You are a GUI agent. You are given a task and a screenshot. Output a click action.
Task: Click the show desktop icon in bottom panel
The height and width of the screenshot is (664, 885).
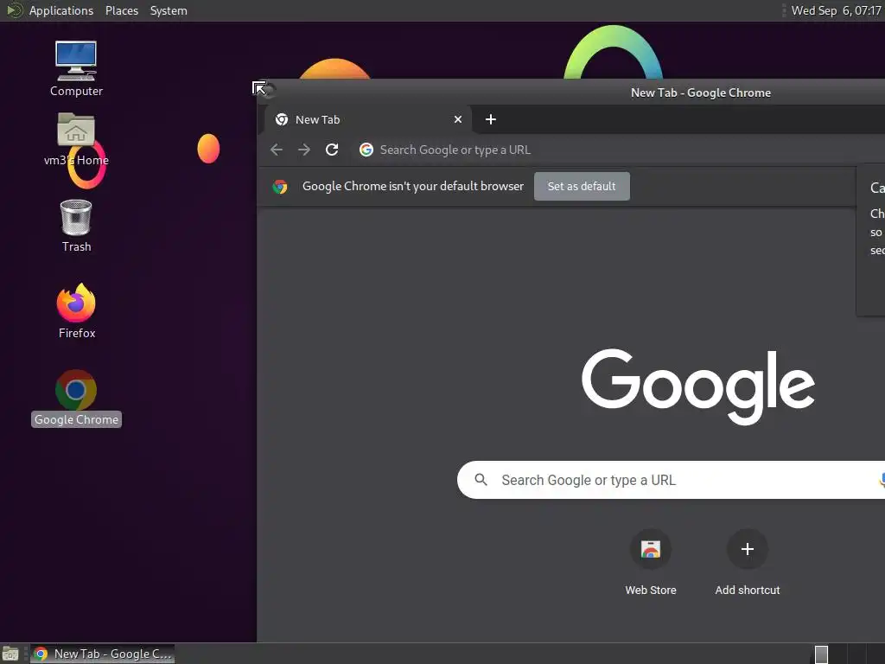(x=10, y=654)
